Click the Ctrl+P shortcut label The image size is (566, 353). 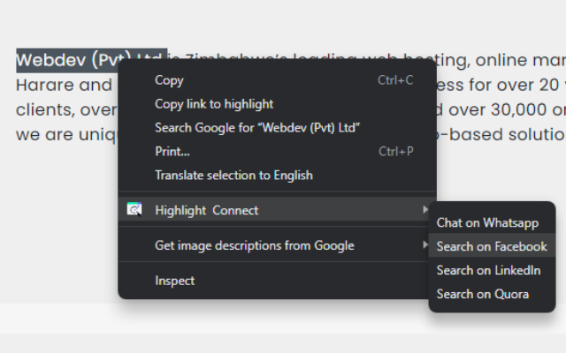396,152
